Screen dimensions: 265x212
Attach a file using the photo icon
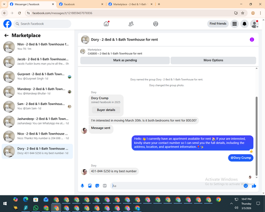click(90, 185)
